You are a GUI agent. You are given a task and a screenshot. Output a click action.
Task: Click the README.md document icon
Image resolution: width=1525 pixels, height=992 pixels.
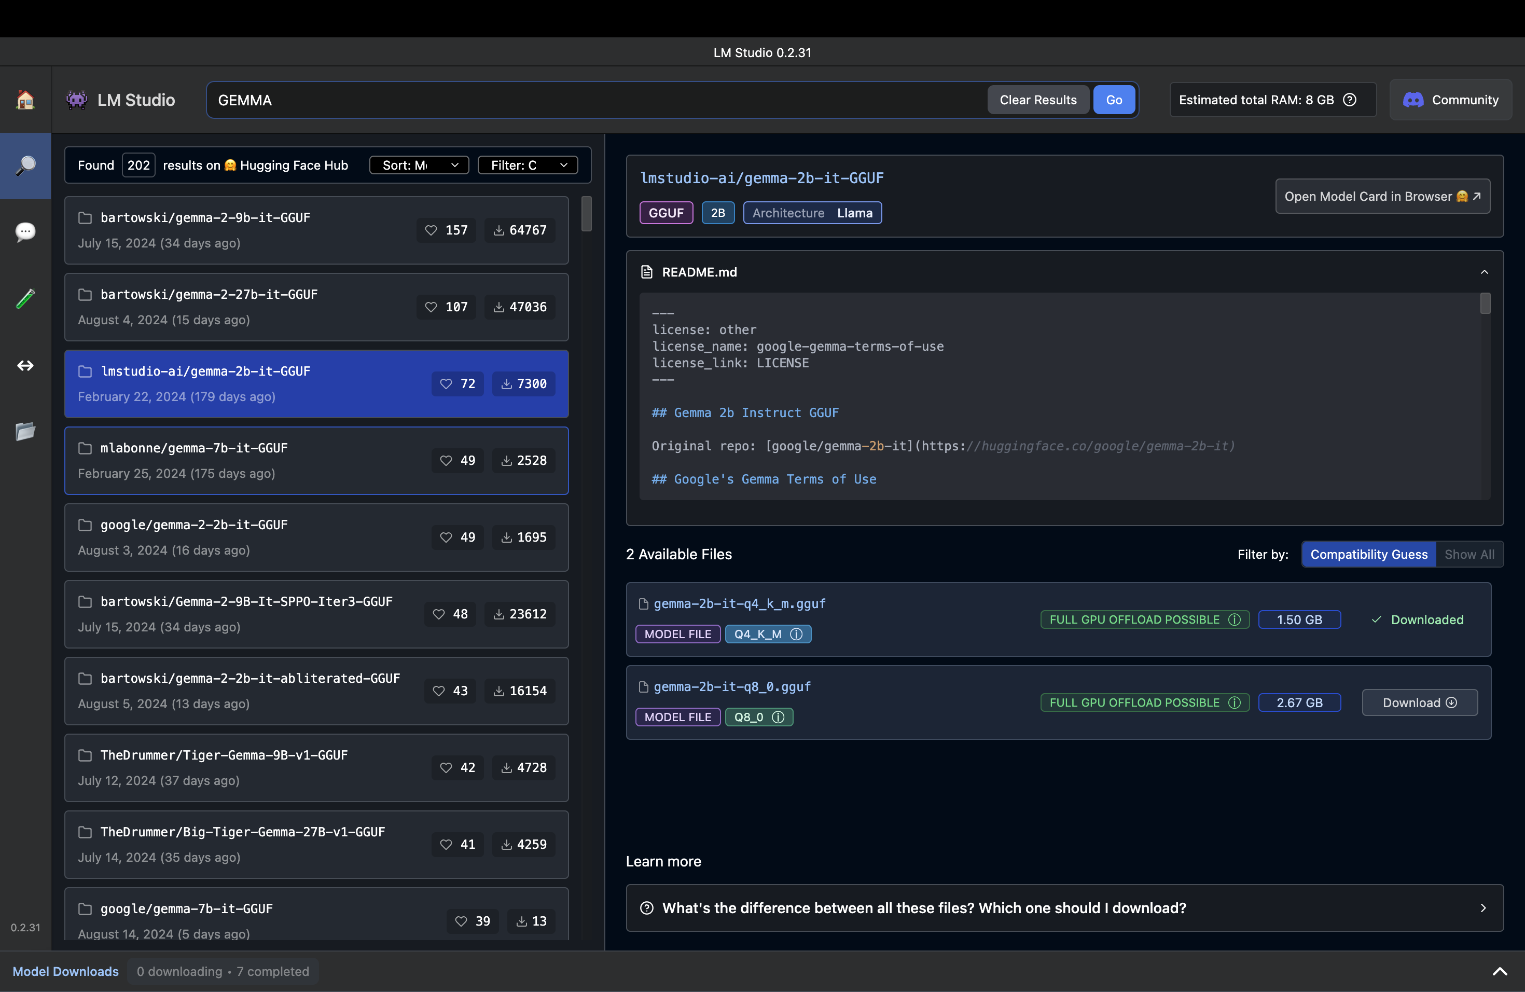646,272
